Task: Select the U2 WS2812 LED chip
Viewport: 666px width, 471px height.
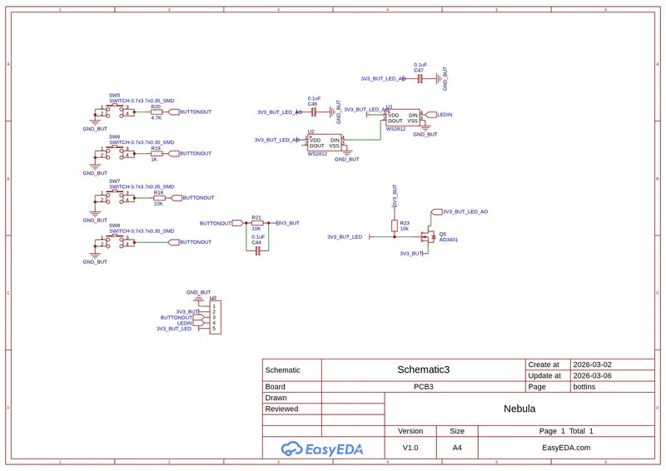Action: point(325,142)
